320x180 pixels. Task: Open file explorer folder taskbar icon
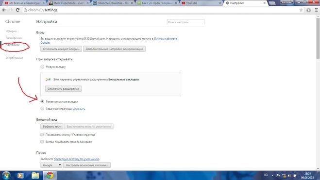click(35, 175)
